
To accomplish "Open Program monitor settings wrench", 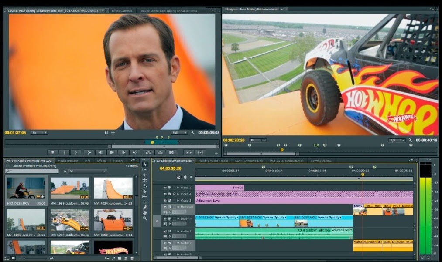I will (411, 140).
